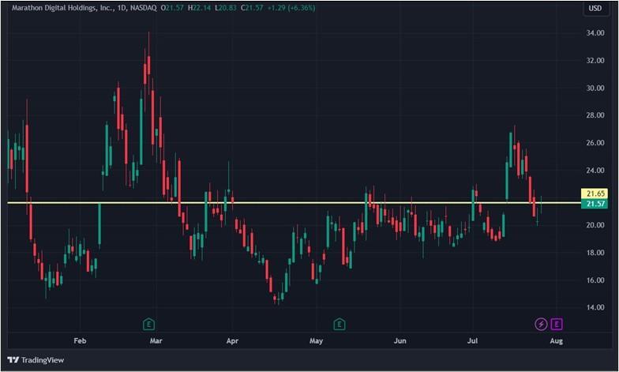Click the Apr label on time axis
The image size is (619, 372).
pyautogui.click(x=232, y=340)
